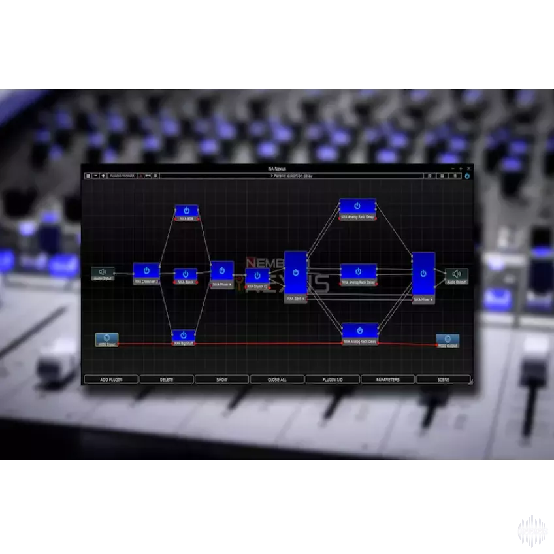Click the PLUGIN I/O button
The width and height of the screenshot is (554, 554).
tap(333, 380)
